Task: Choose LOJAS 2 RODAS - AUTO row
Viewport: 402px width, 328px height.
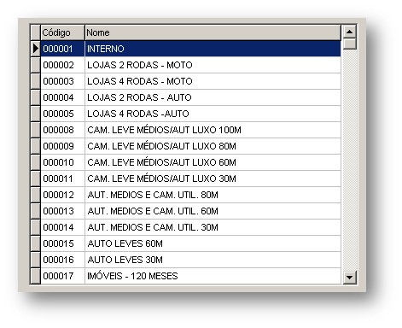Action: coord(190,97)
